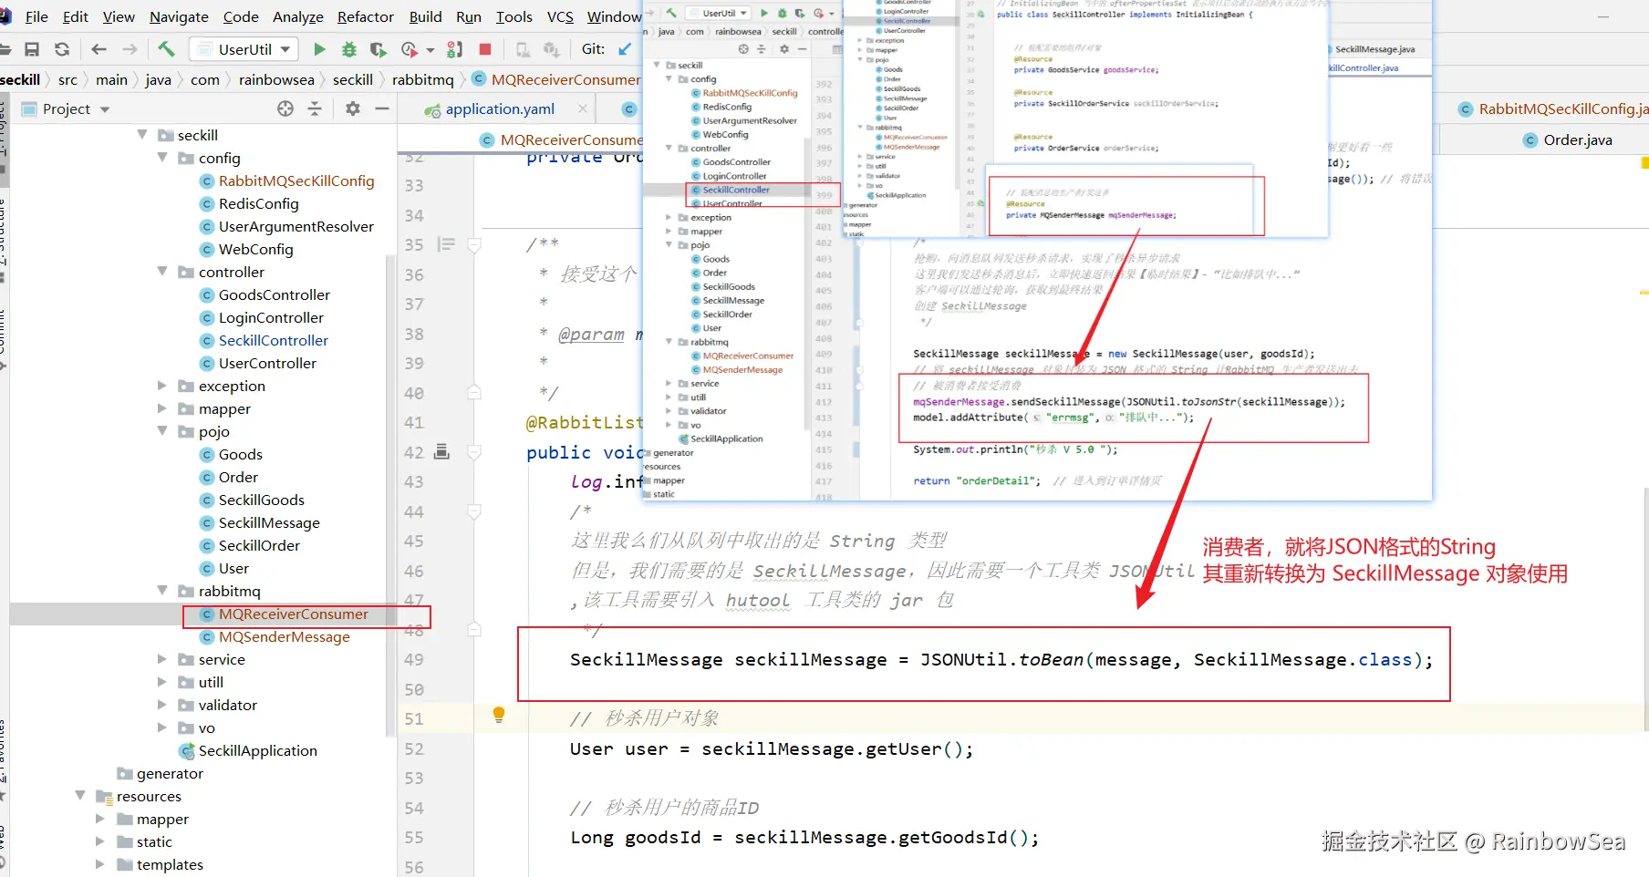This screenshot has height=877, width=1649.
Task: Select SeckillController in the Project tree
Action: [274, 340]
